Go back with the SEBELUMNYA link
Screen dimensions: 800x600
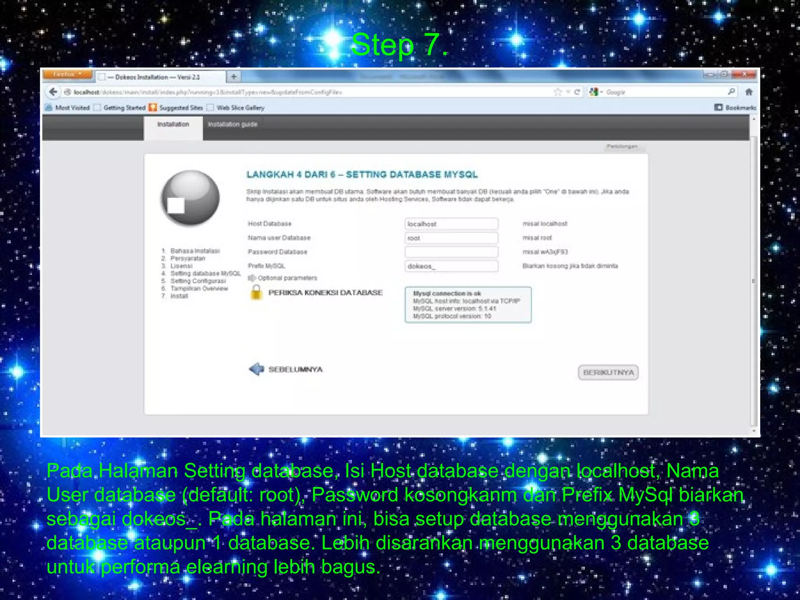pyautogui.click(x=296, y=370)
